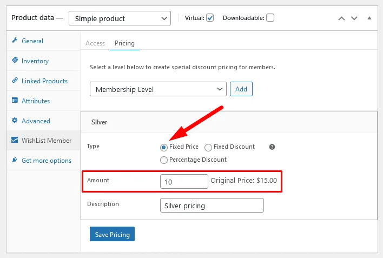Click the Inventory tag icon
This screenshot has width=383, height=258.
[15, 60]
